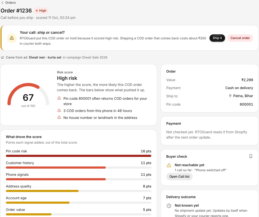Open the Diwali reel - kurta set ad
Image resolution: width=259 pixels, height=217 pixels.
tap(45, 57)
